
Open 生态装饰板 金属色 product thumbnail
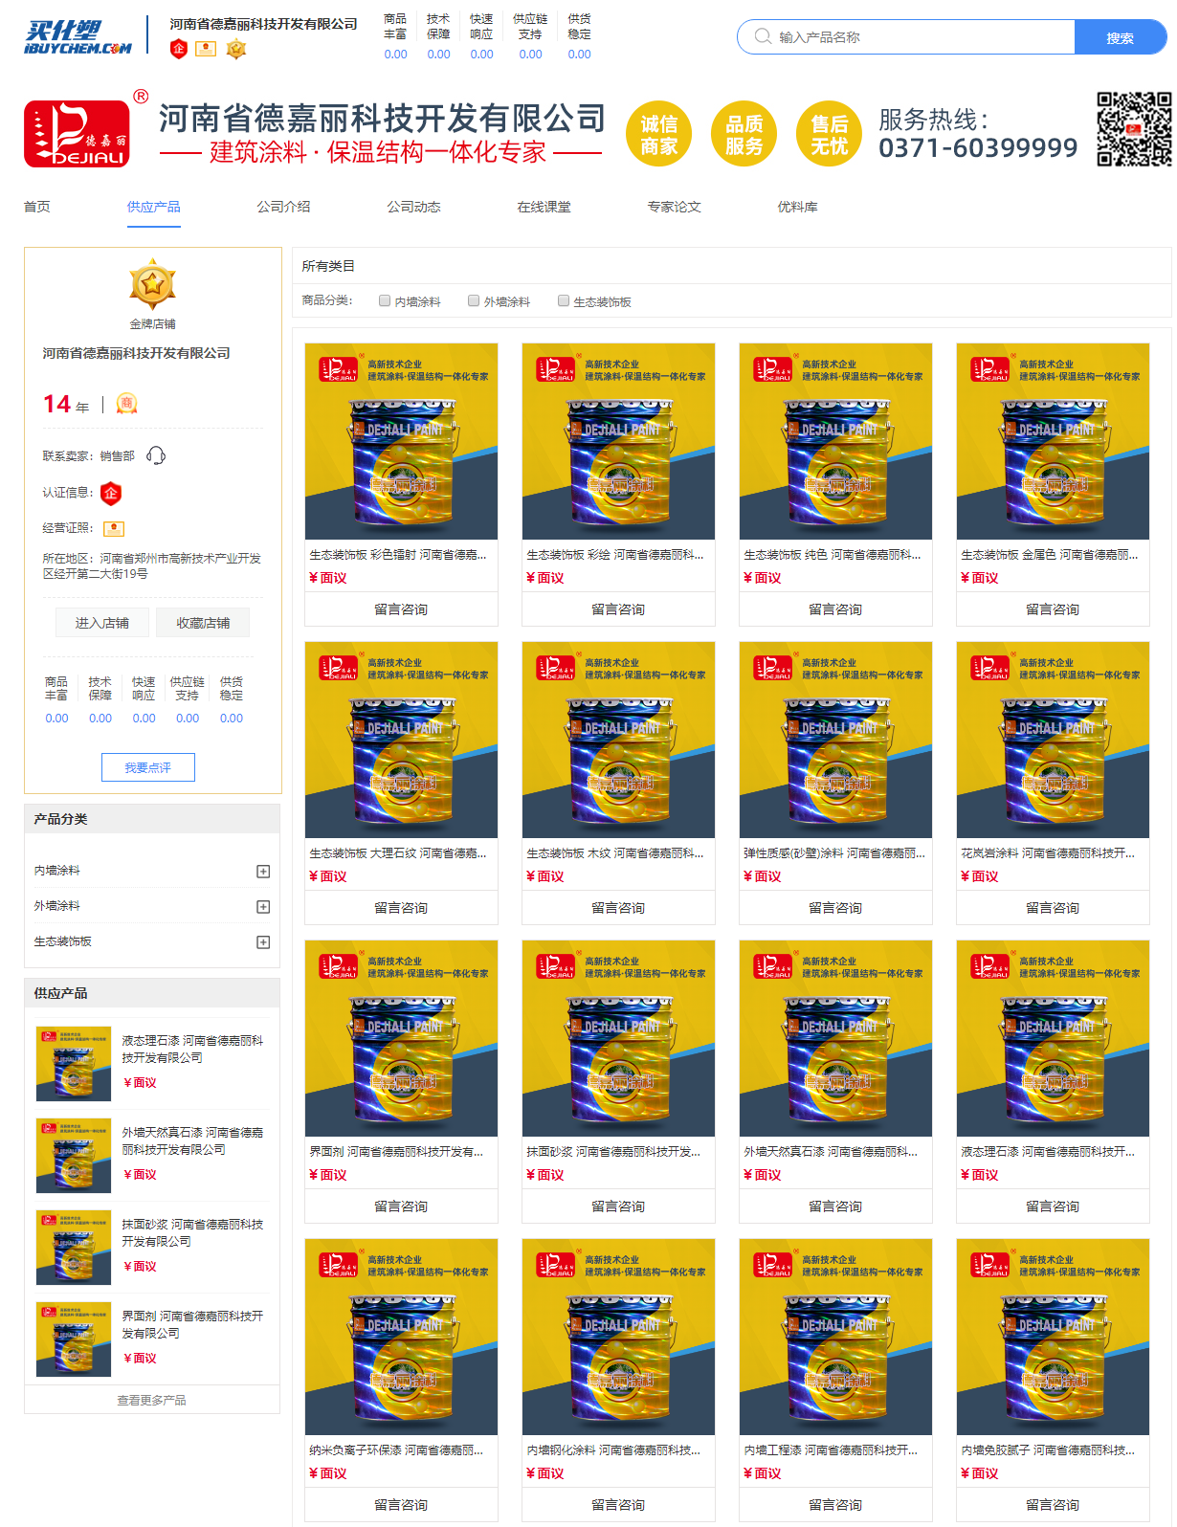pyautogui.click(x=1054, y=441)
